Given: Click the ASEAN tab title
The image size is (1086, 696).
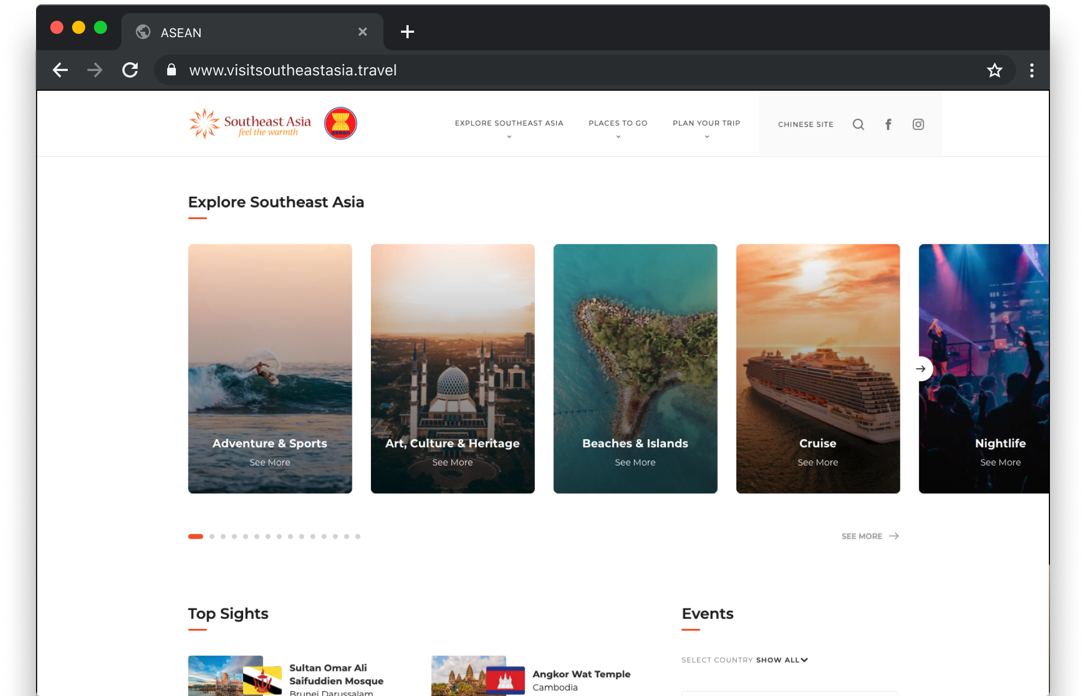Looking at the screenshot, I should pos(181,33).
